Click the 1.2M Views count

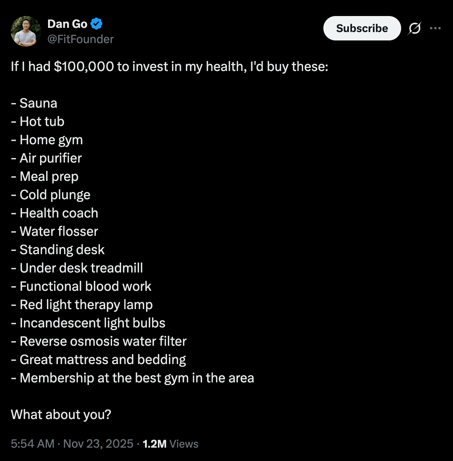[170, 444]
